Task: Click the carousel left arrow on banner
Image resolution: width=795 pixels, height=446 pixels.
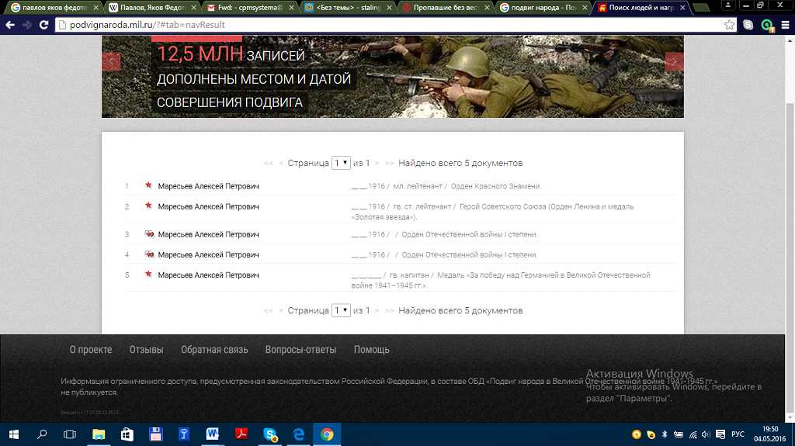Action: pyautogui.click(x=111, y=61)
